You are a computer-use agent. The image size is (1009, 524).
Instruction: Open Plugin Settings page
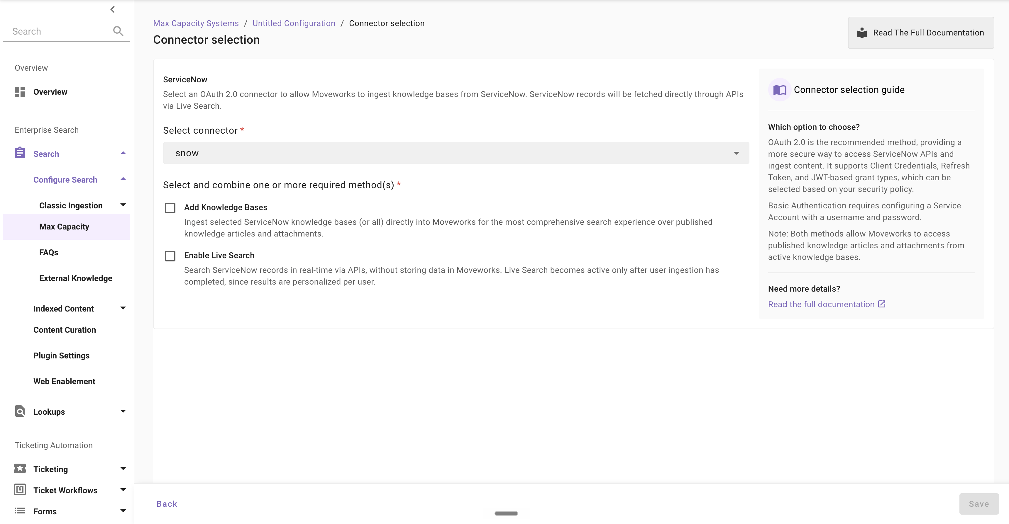pyautogui.click(x=62, y=356)
